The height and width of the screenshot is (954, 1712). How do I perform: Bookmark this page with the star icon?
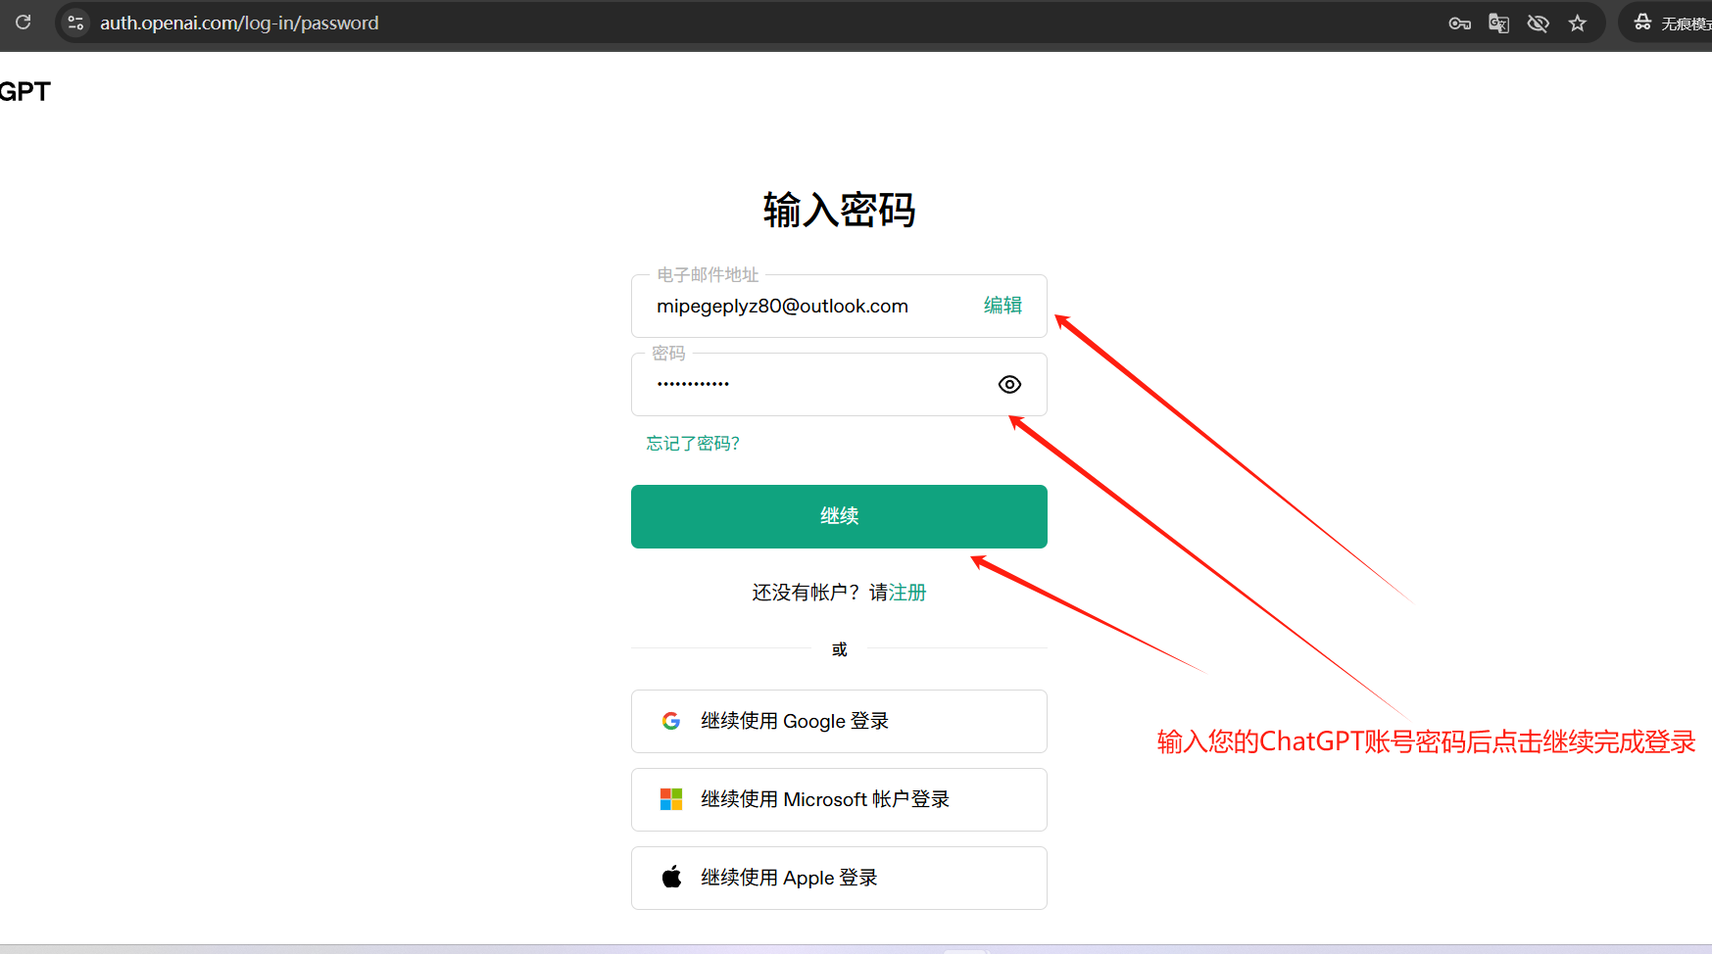(x=1577, y=24)
